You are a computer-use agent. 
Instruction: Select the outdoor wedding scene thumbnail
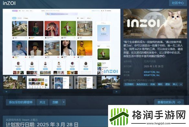pos(15,83)
